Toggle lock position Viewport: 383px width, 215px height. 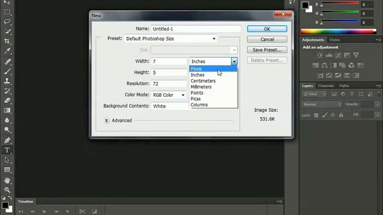tap(333, 115)
